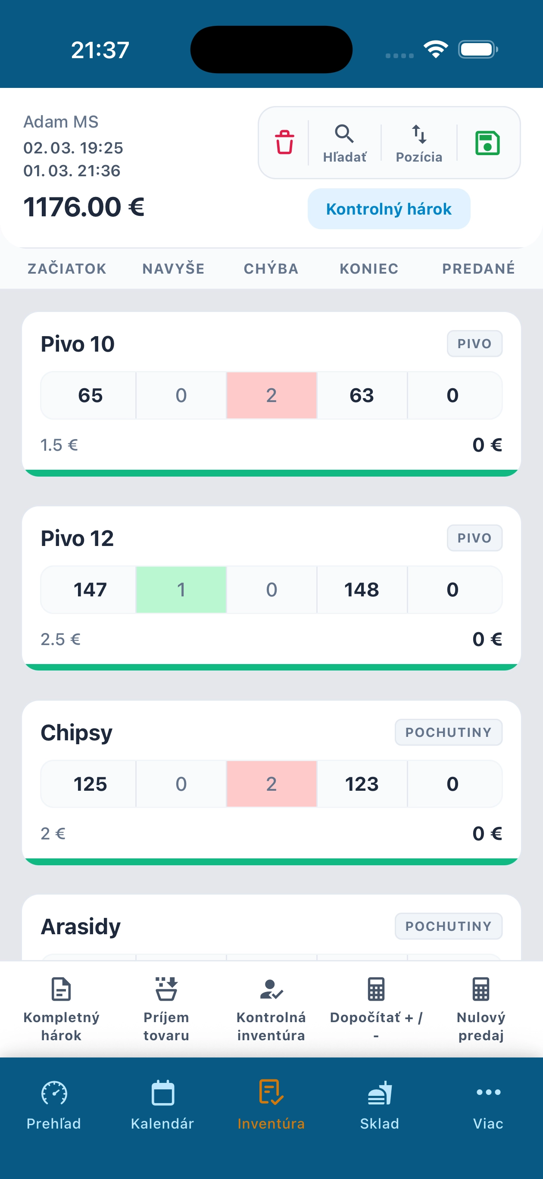The width and height of the screenshot is (543, 1179).
Task: Edit the red Chýba value for Pivo 10
Action: (x=271, y=396)
